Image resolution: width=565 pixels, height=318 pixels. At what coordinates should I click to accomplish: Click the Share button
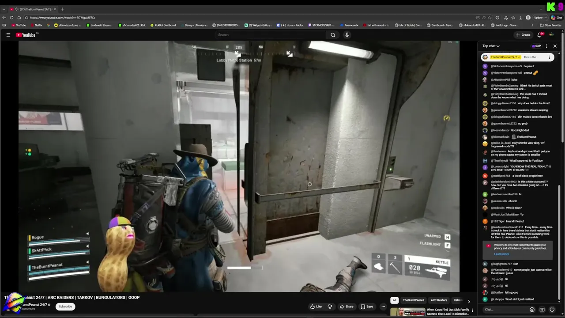click(x=347, y=307)
